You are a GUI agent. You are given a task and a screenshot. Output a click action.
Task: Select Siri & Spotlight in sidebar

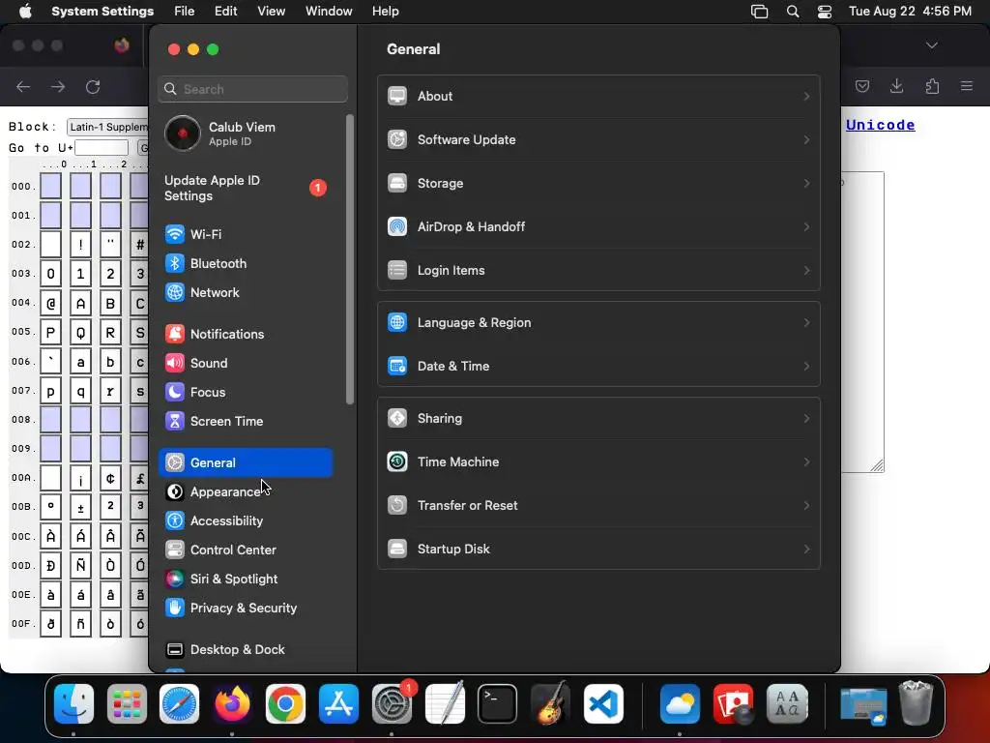(x=246, y=580)
